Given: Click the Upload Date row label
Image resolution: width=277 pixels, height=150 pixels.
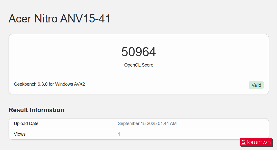Looking at the screenshot, I should [x=26, y=124].
